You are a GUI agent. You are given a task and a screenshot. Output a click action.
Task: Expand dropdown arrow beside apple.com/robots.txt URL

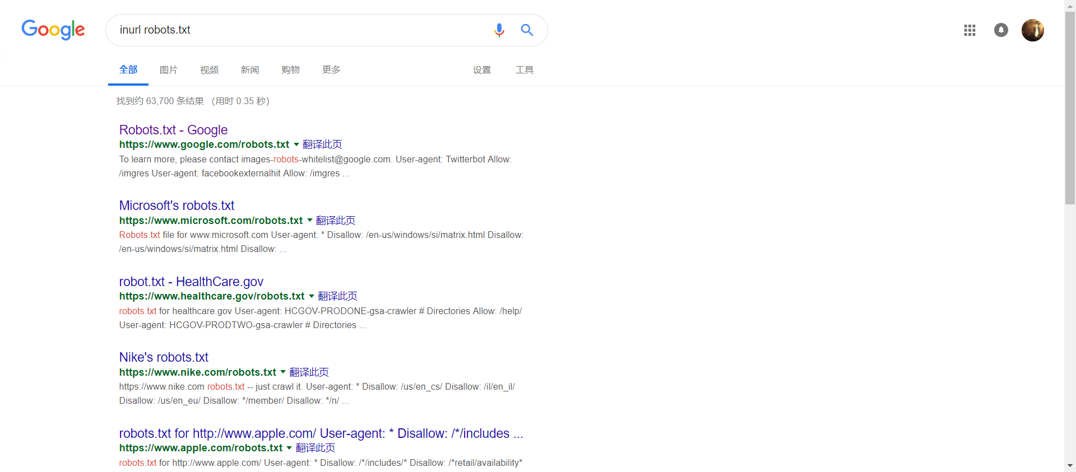[x=289, y=448]
